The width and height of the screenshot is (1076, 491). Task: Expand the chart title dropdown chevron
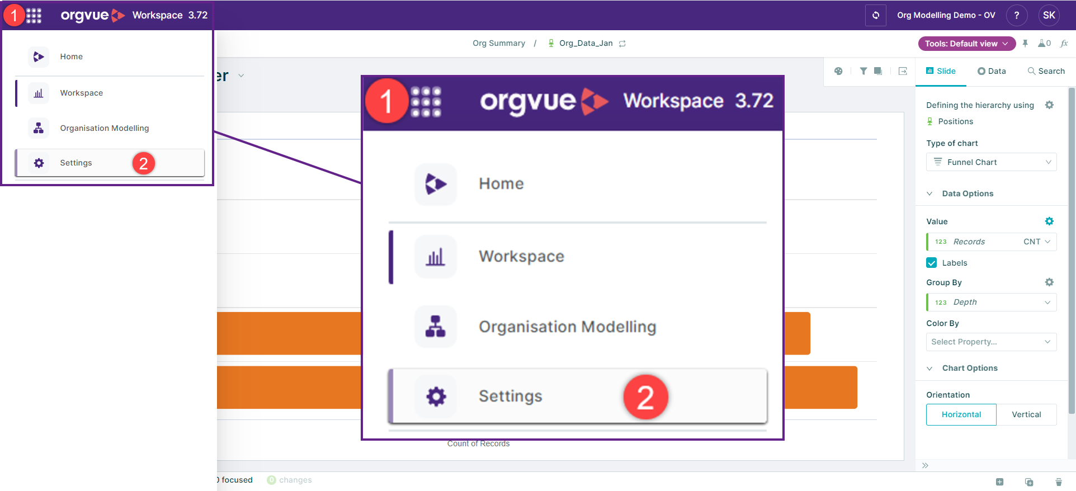pyautogui.click(x=241, y=75)
